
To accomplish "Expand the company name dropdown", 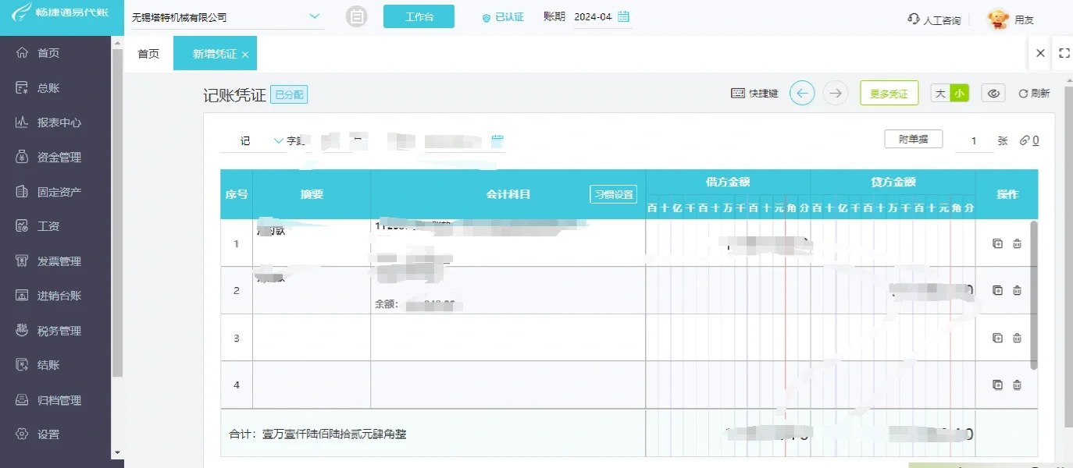I will [x=314, y=15].
